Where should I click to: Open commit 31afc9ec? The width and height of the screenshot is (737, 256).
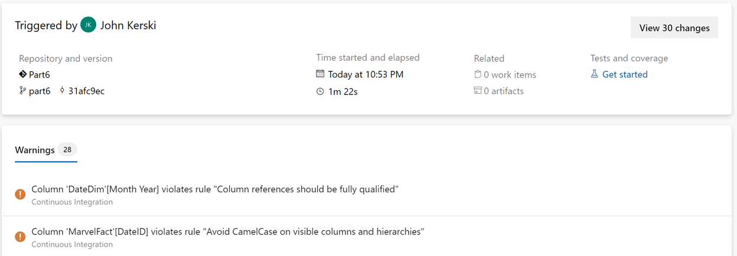[x=86, y=91]
